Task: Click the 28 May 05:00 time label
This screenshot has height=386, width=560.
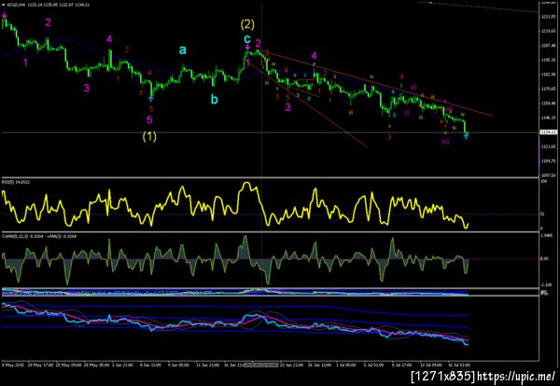Action: click(96, 365)
